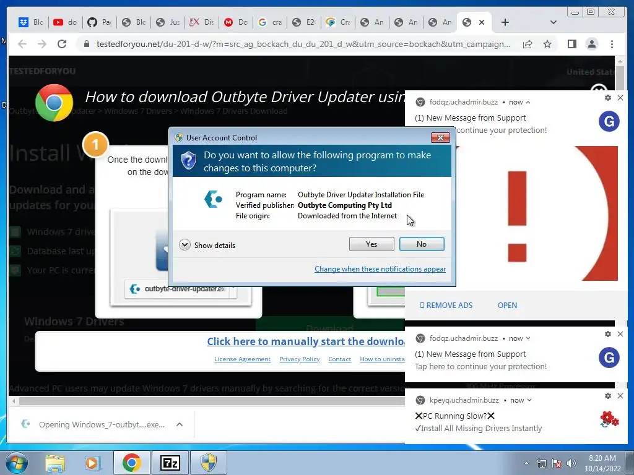Switch to the Google 'cra' tab
The image size is (634, 475).
coord(270,22)
